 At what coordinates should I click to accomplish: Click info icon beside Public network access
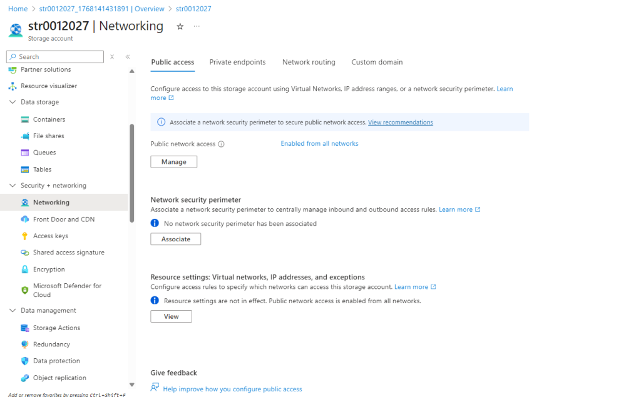221,144
